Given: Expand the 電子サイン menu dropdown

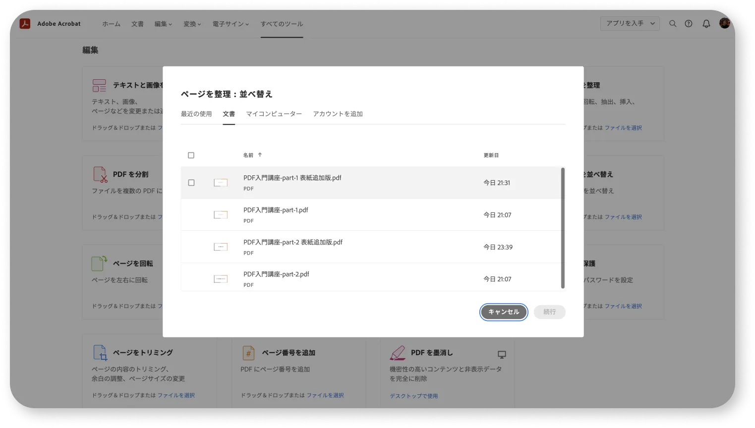Looking at the screenshot, I should click(x=231, y=24).
